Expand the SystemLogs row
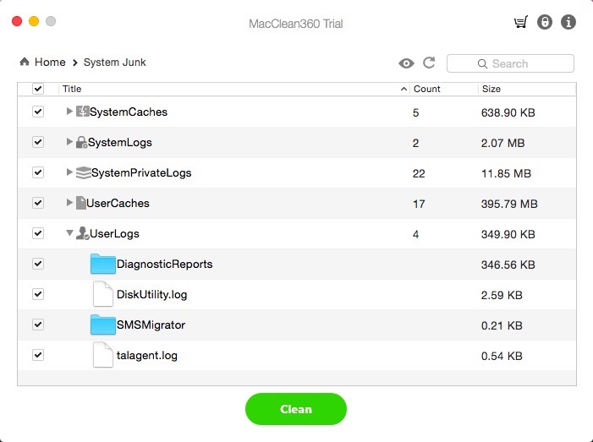 pyautogui.click(x=69, y=142)
